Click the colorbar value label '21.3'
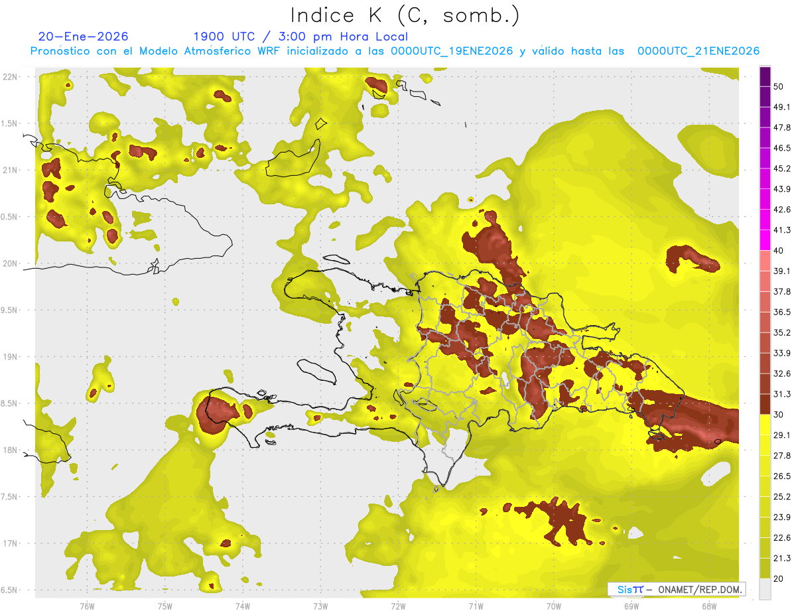Screen dimensions: 796x615 pyautogui.click(x=782, y=559)
